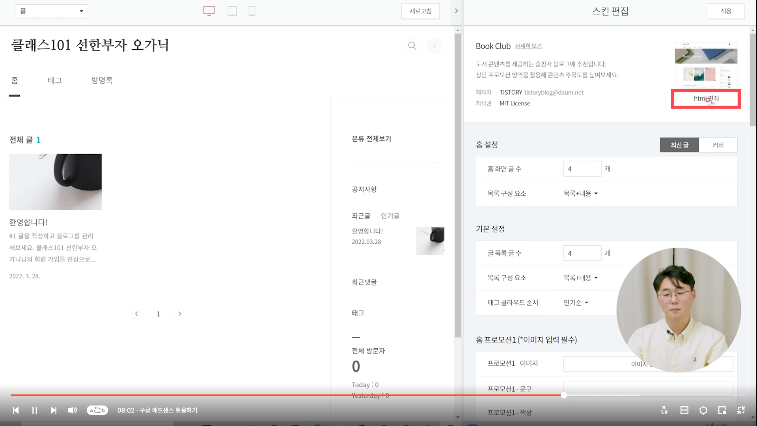Viewport: 757px width, 426px height.
Task: Switch to mobile preview icon
Action: 252,11
